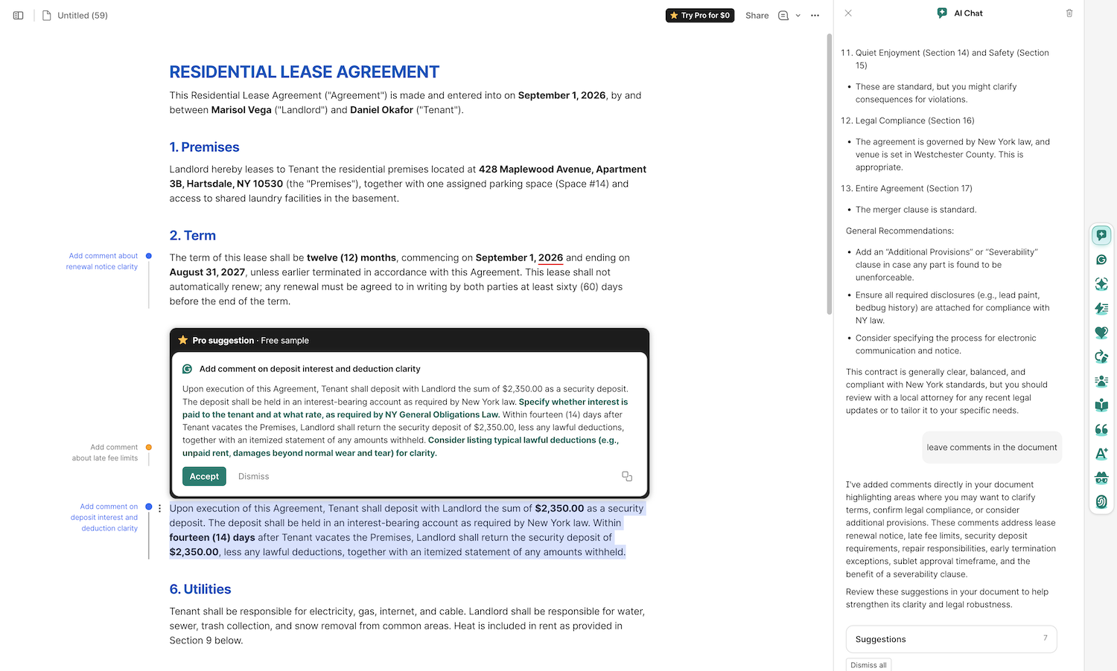Click the '2. Term' heading
The image size is (1117, 671).
click(x=192, y=235)
